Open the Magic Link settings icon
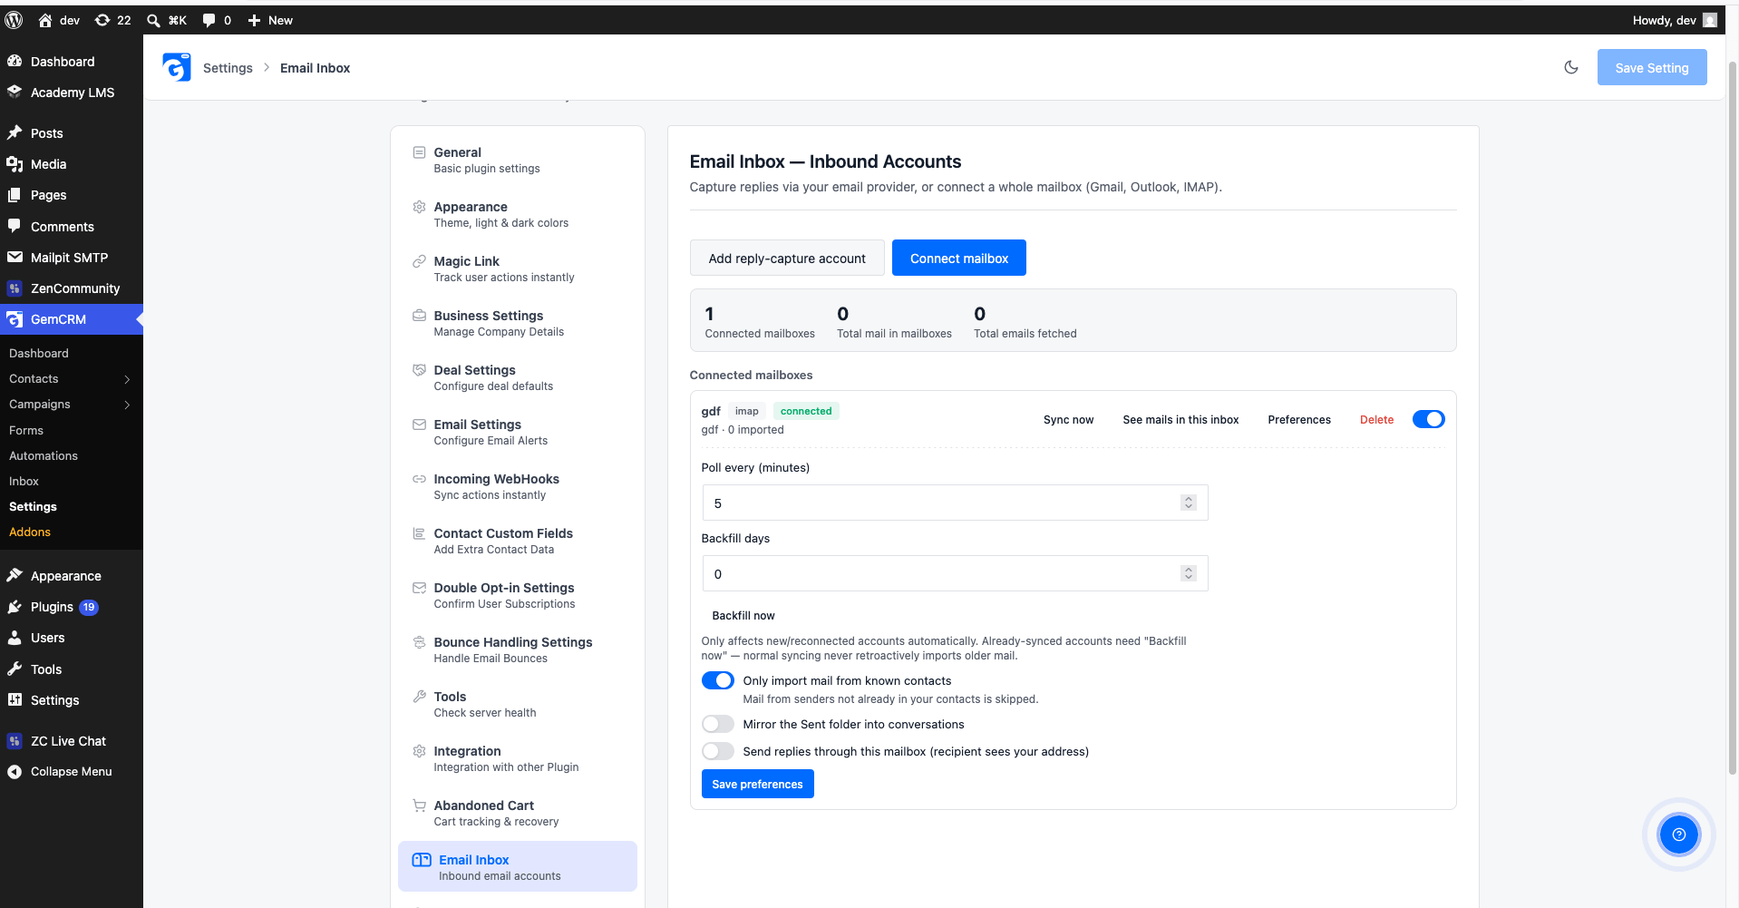1739x908 pixels. click(419, 261)
